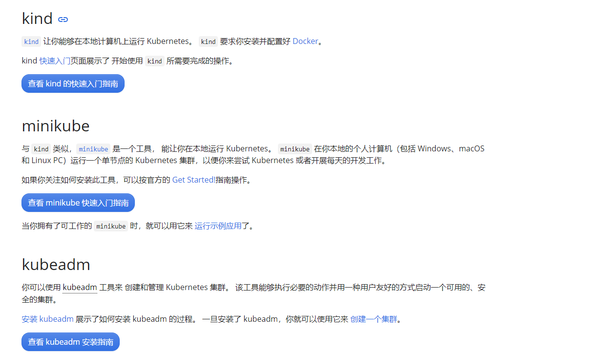Click the underlined kubeadm term in paragraph
The width and height of the screenshot is (594, 354).
80,287
